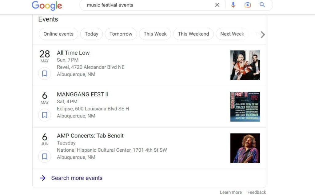Open the Learn more link

(231, 193)
